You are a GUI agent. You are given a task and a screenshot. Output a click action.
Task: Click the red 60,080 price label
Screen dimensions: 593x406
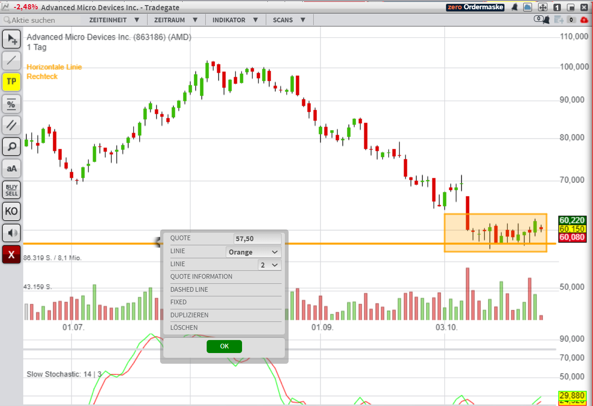572,237
